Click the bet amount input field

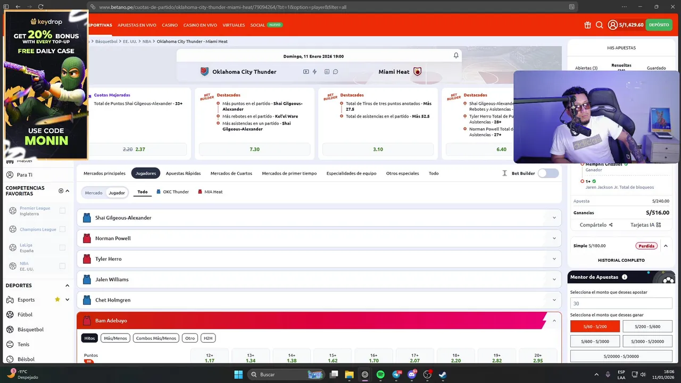621,303
